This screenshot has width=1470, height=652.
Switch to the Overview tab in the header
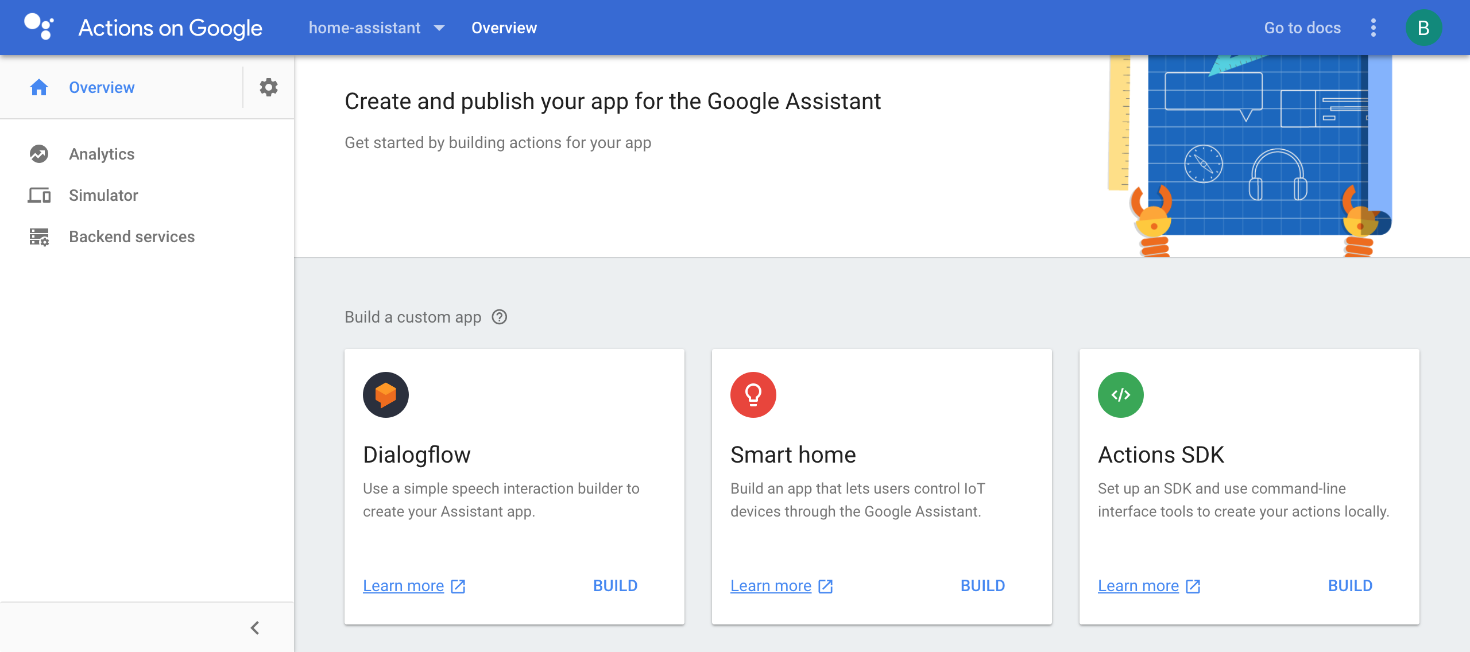point(504,27)
